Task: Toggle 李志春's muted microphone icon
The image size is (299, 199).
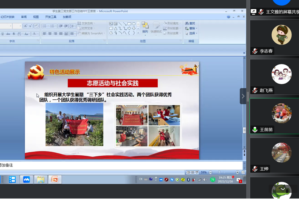Action: 255,51
